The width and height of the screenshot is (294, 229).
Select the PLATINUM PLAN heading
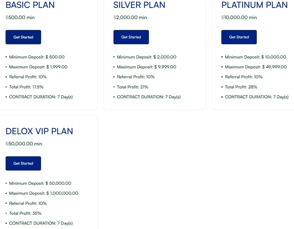click(254, 5)
